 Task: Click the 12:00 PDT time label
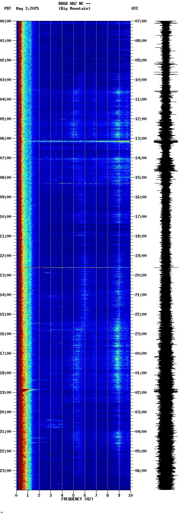tap(6, 256)
